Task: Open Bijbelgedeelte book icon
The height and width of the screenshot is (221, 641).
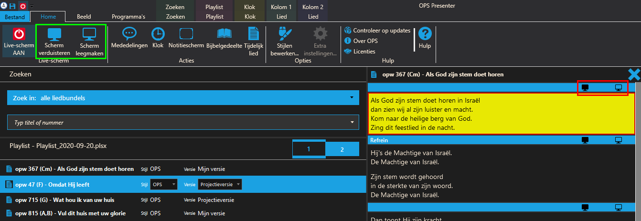Action: [x=224, y=38]
